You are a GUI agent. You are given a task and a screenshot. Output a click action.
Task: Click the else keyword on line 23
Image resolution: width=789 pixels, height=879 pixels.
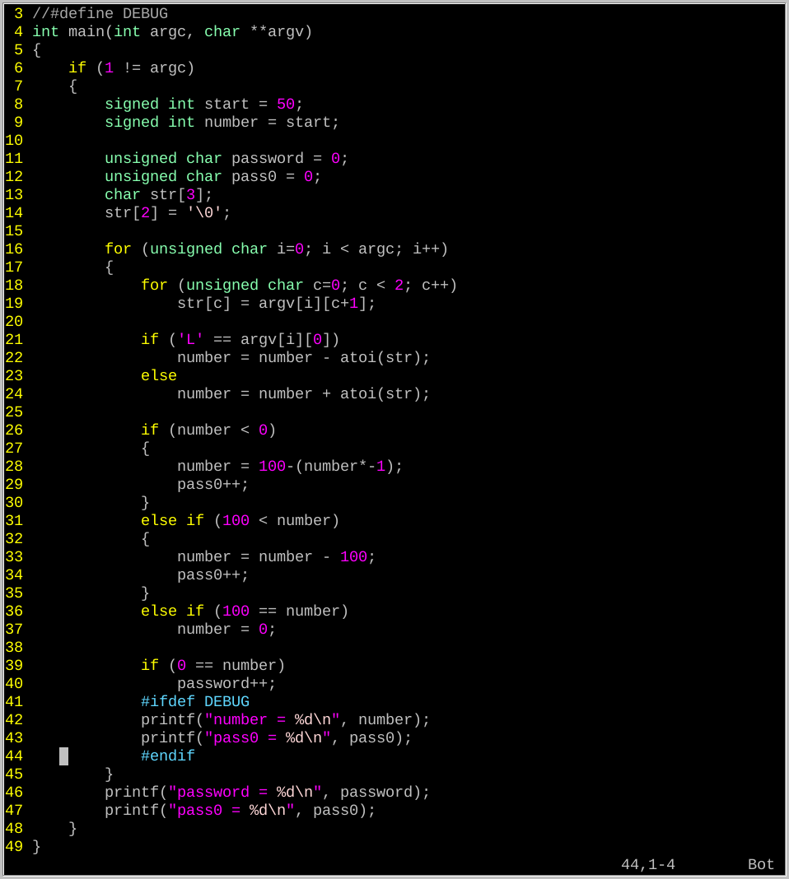tap(158, 376)
